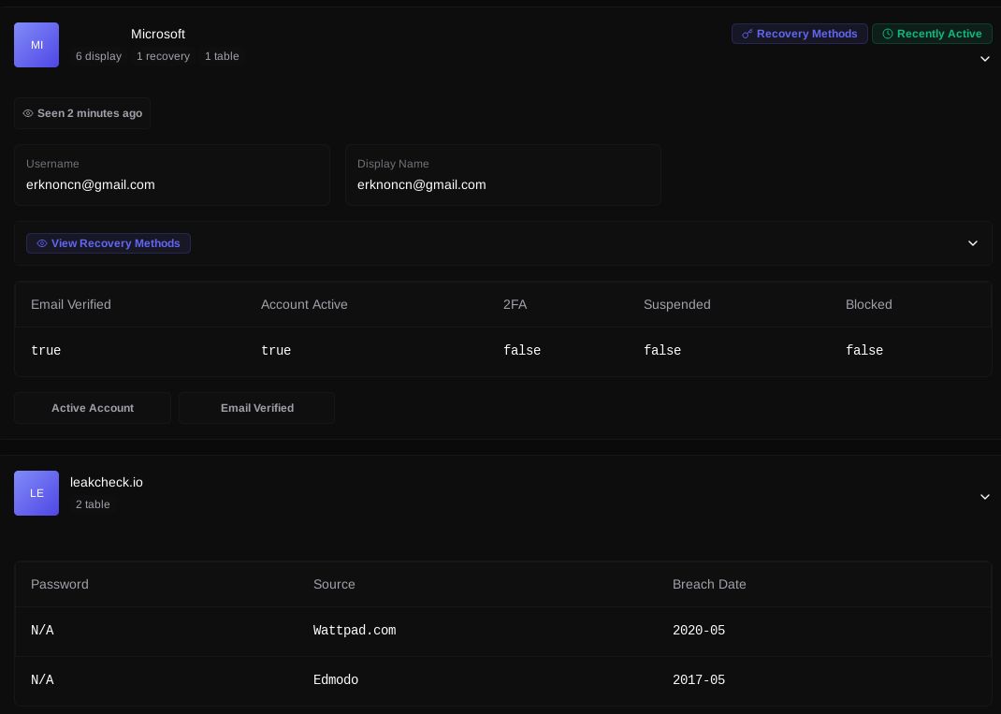The width and height of the screenshot is (1001, 714).
Task: Select the 1 recovery chip
Action: pos(163,56)
